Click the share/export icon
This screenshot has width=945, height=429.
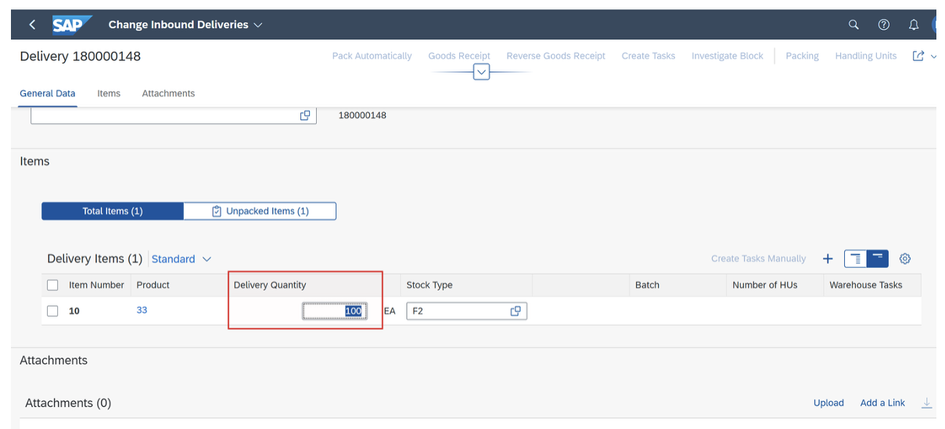918,56
